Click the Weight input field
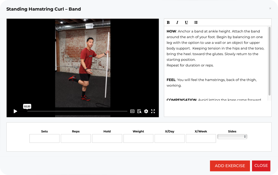Screen dimensions: 278x175 coord(138,138)
